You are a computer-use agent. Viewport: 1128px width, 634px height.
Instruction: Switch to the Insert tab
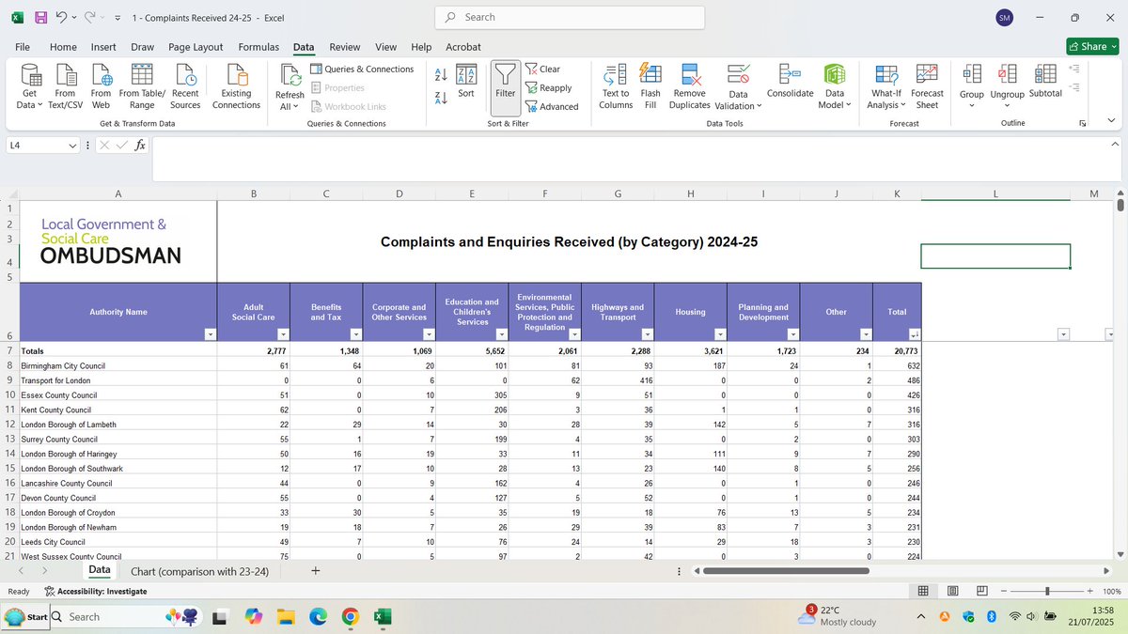point(103,47)
